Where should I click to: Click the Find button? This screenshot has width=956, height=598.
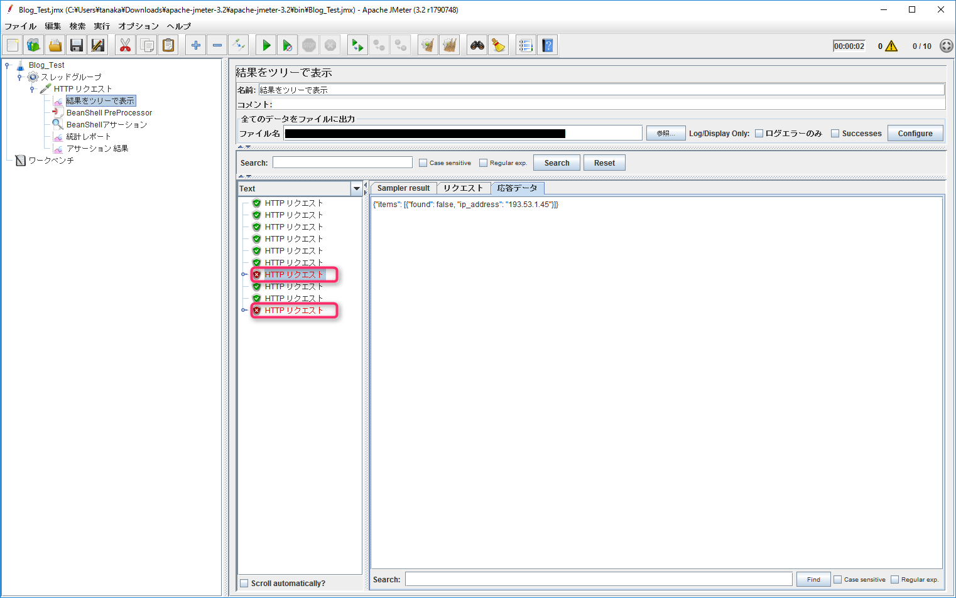point(813,579)
